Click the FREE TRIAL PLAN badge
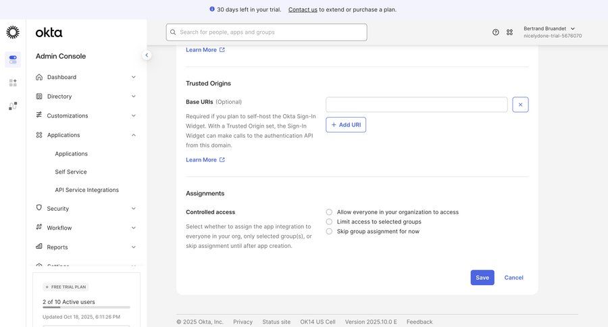 [66, 286]
